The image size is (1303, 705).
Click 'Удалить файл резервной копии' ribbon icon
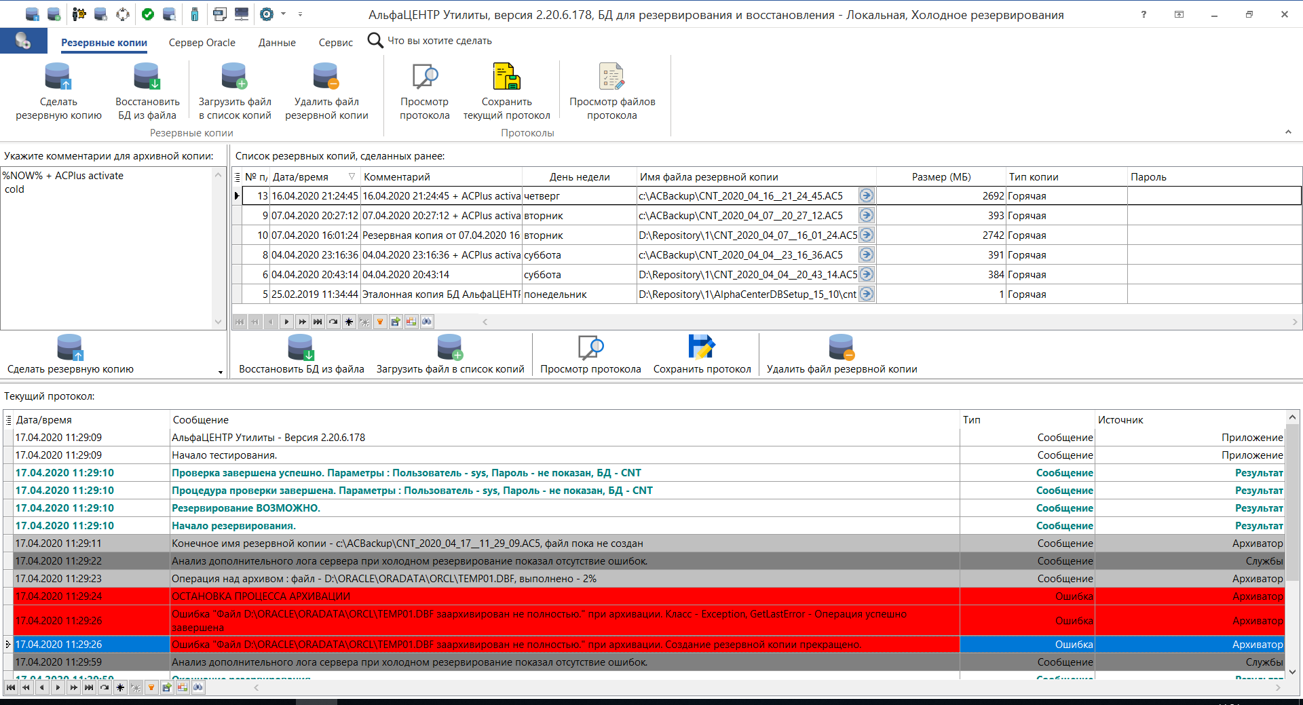pos(326,77)
